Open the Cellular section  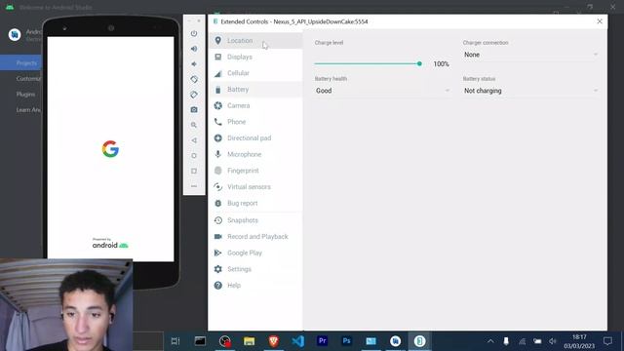(255, 73)
